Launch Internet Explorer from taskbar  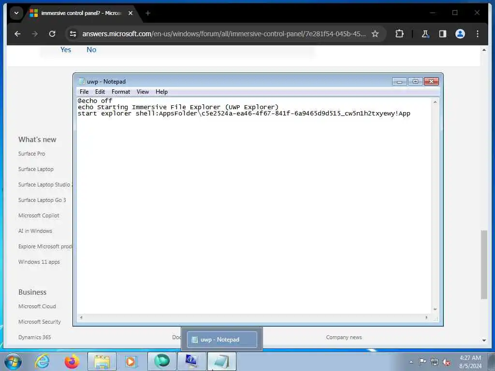[x=42, y=361]
